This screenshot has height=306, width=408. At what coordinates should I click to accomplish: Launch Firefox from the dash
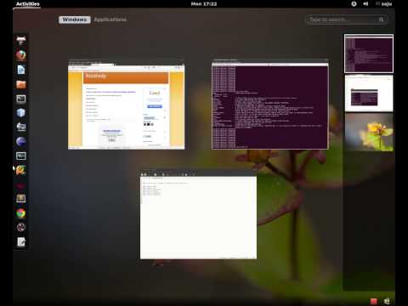(x=21, y=55)
